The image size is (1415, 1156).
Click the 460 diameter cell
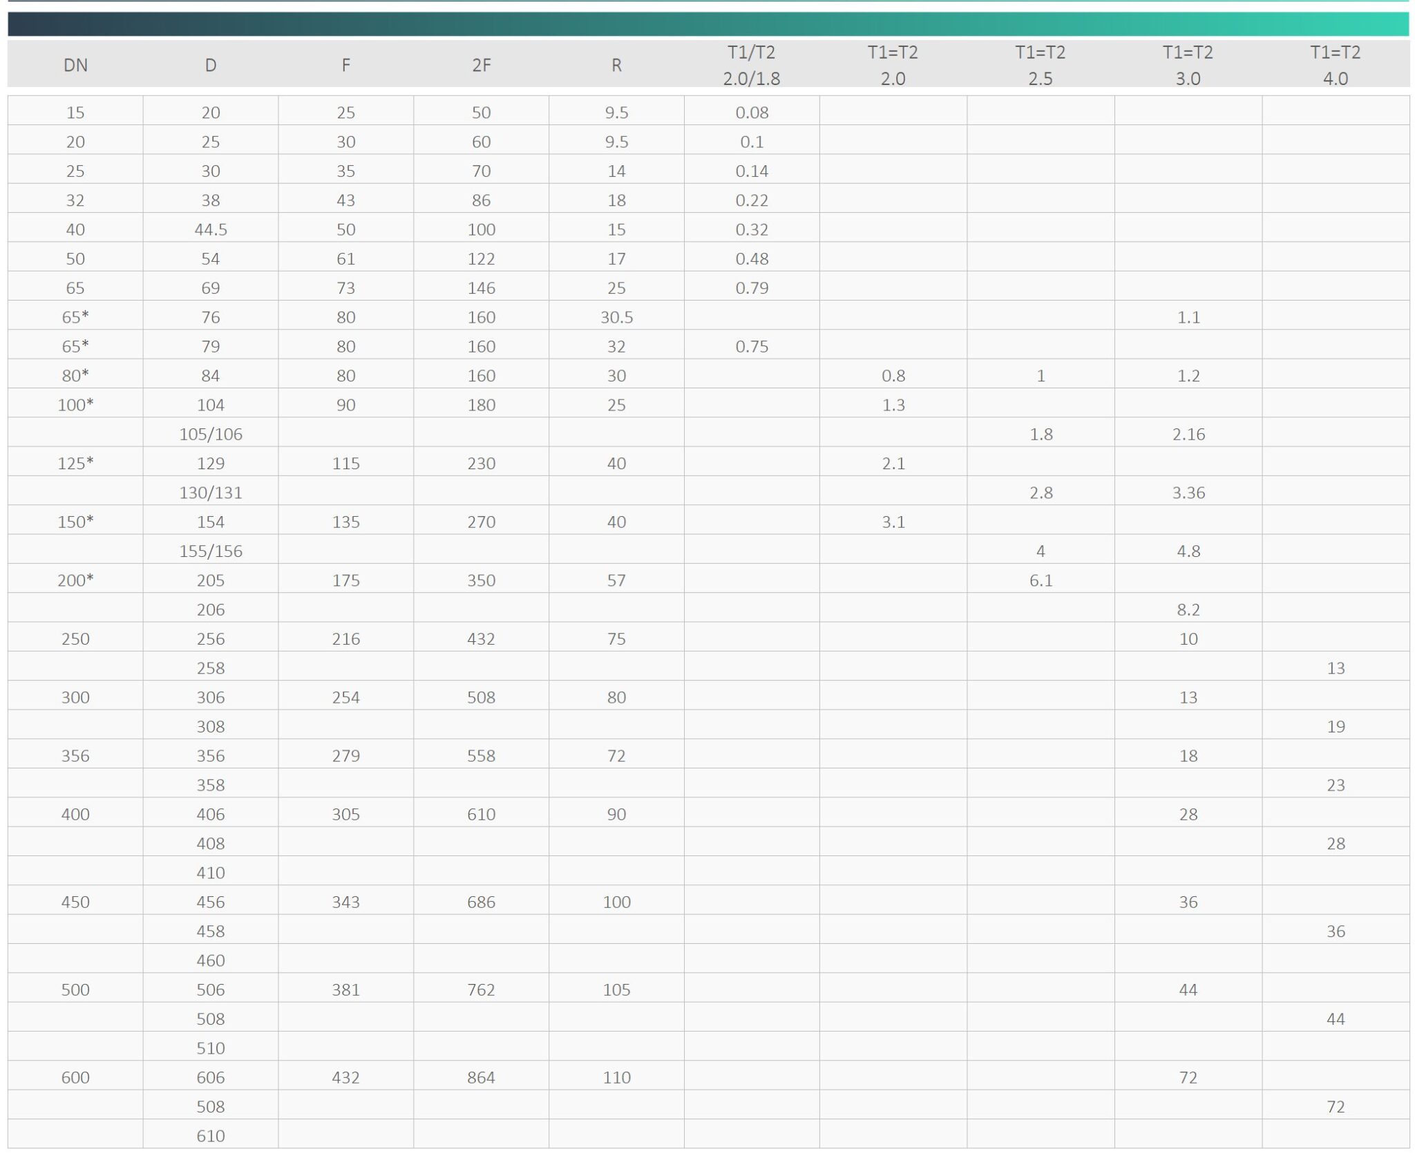(x=211, y=960)
